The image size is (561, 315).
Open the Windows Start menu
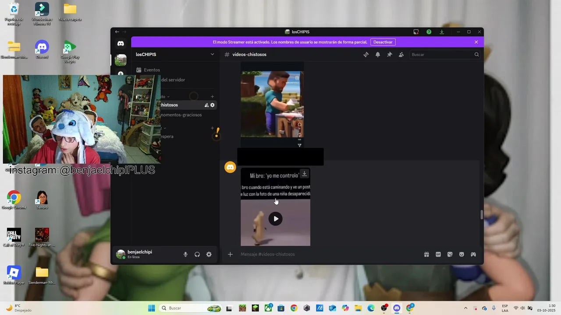[x=151, y=308]
